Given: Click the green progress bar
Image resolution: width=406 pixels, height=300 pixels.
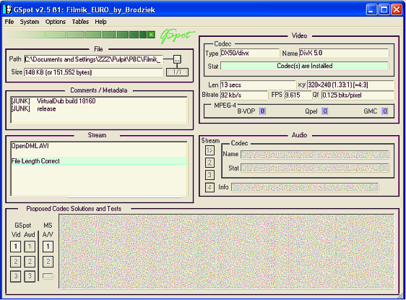Looking at the screenshot, I should (x=80, y=35).
